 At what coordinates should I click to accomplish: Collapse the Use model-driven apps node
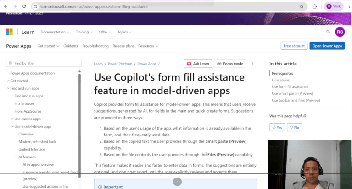(31, 126)
